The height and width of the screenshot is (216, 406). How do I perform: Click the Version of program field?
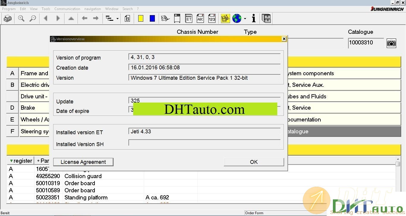[x=204, y=57]
